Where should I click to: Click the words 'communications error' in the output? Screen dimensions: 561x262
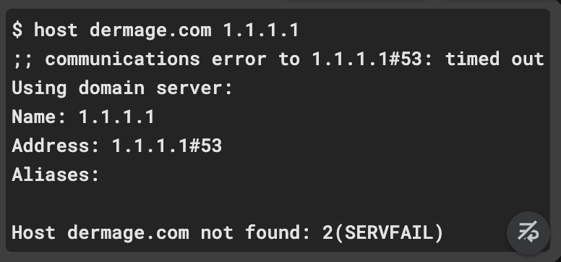coord(155,59)
